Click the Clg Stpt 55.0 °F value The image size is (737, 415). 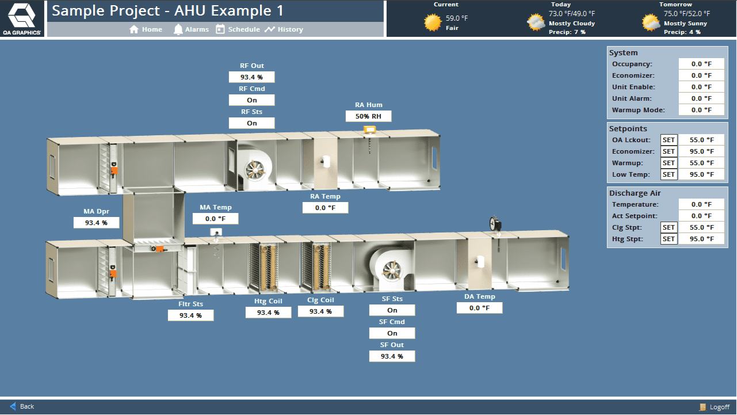pyautogui.click(x=702, y=227)
